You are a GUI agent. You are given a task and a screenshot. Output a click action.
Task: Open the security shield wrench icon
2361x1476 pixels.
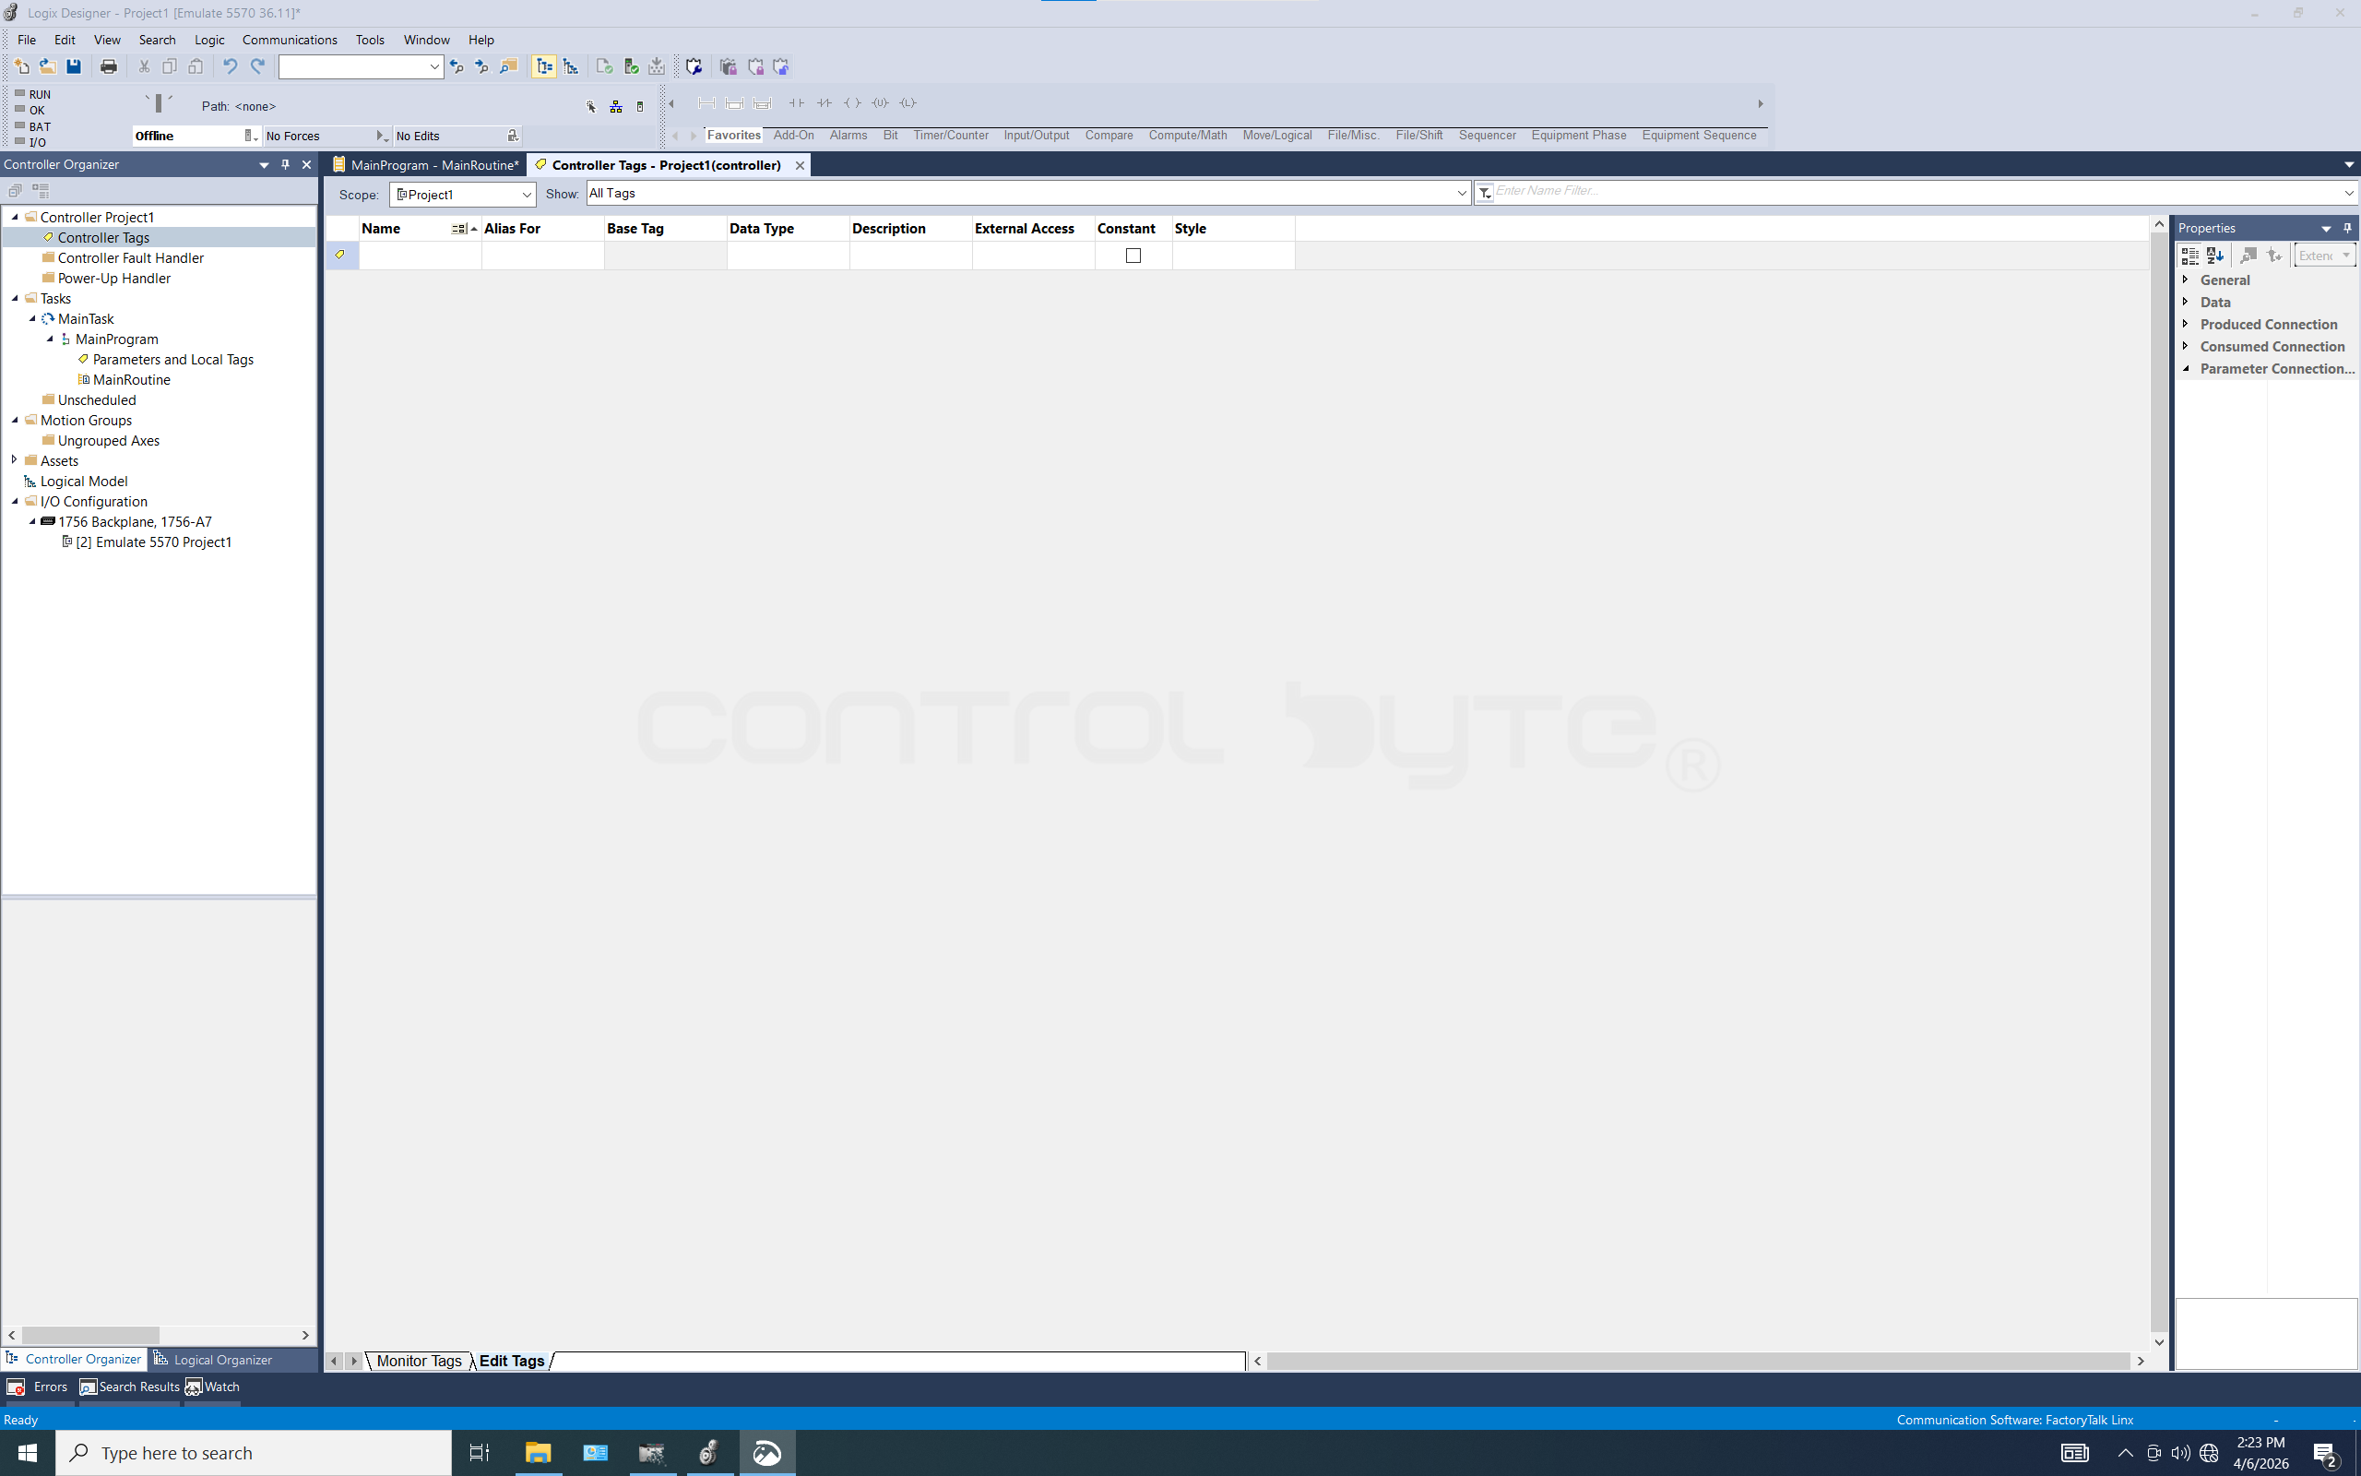coord(694,66)
